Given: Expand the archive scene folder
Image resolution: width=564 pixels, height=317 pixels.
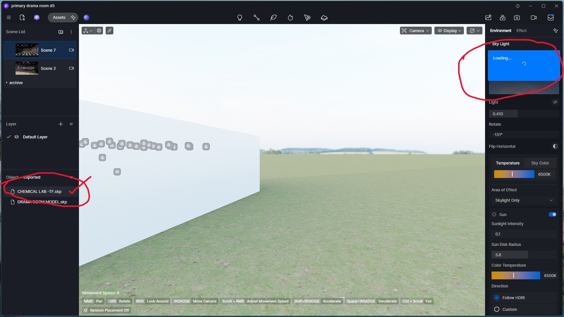Looking at the screenshot, I should pos(7,83).
